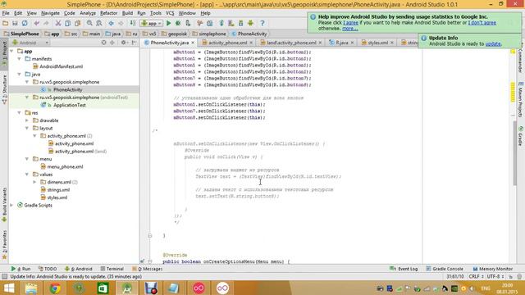Expand the drawable folder arrow
Image resolution: width=525 pixels, height=295 pixels.
click(x=27, y=120)
